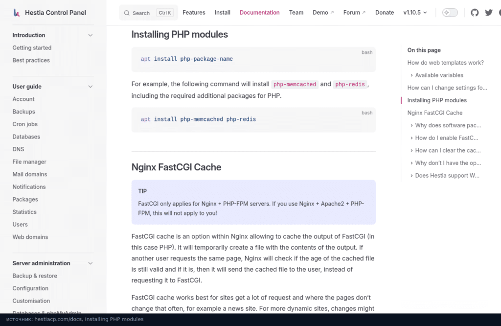Screen dimensions: 501x326
Task: Click the chevron beside 'Available variables'
Action: [411, 75]
